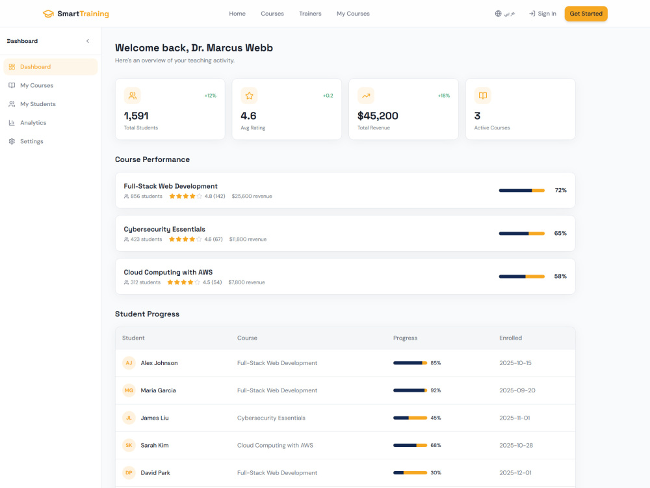Click the Sign In arrow icon
The width and height of the screenshot is (650, 488).
tap(532, 14)
